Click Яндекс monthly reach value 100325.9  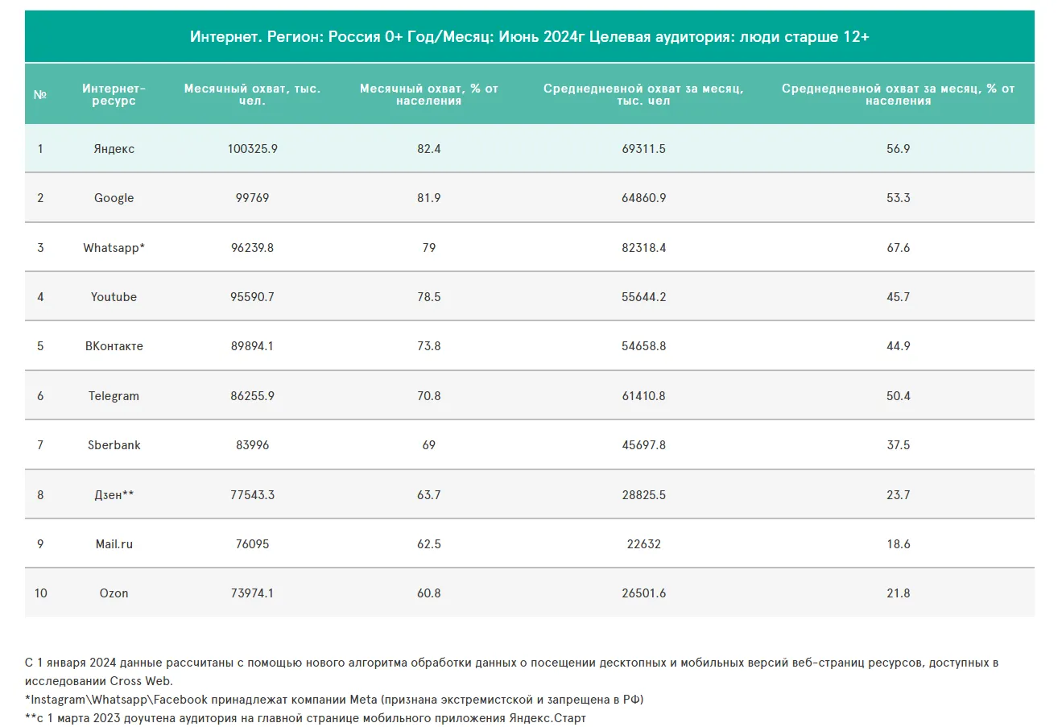(x=252, y=149)
